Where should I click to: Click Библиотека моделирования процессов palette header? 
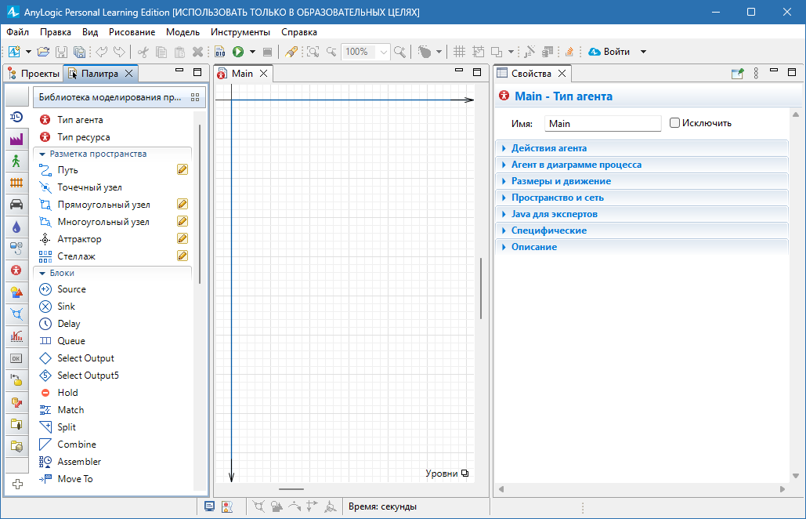pos(119,97)
